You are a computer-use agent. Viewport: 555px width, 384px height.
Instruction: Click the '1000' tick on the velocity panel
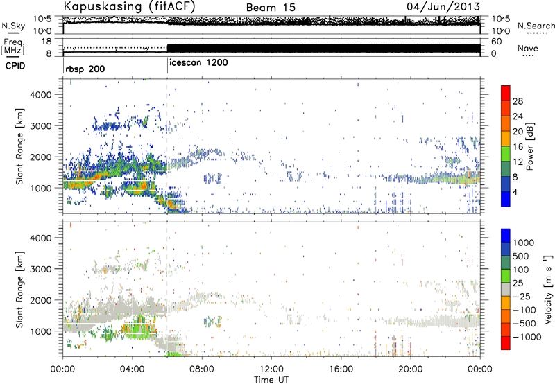click(41, 331)
